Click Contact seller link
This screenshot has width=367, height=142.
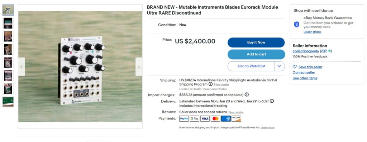click(304, 72)
